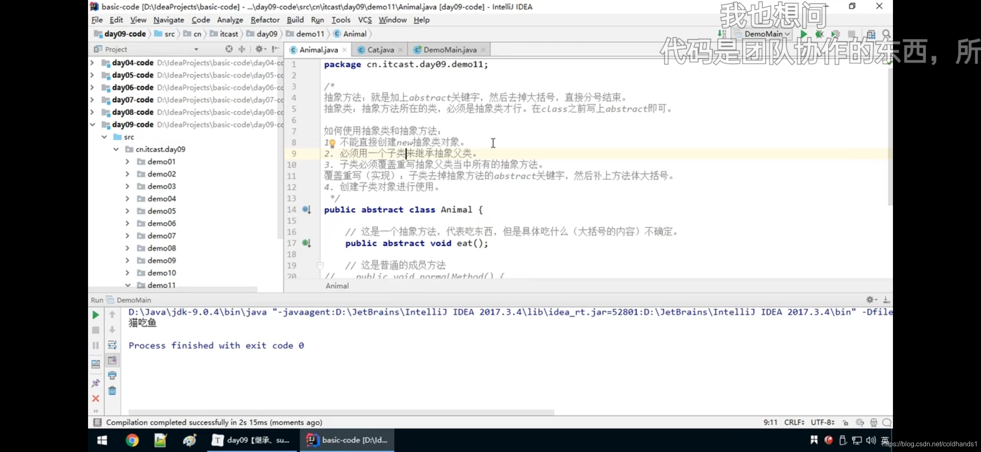This screenshot has width=981, height=452.
Task: Open Run panel settings gear
Action: point(871,300)
